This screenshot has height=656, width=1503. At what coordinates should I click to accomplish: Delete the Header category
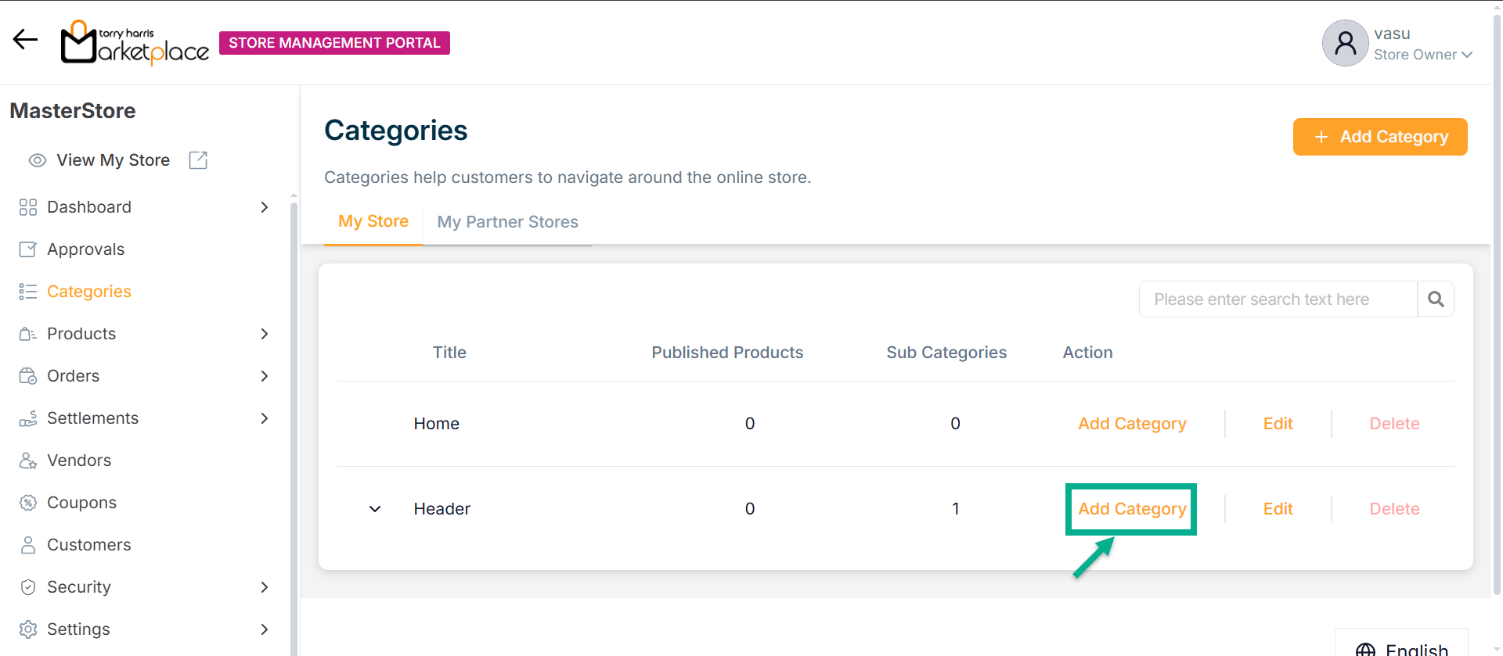click(x=1394, y=509)
